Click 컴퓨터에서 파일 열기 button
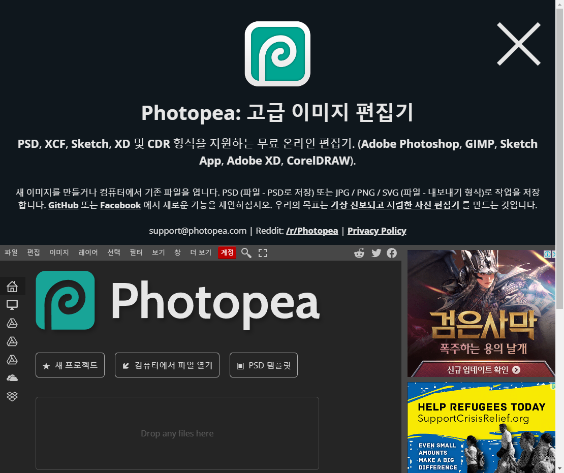The image size is (564, 473). coord(167,365)
